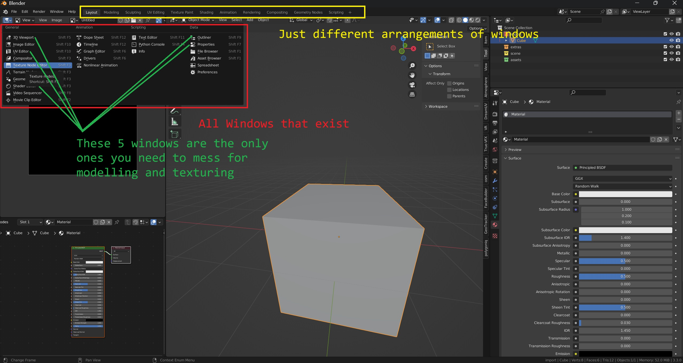The width and height of the screenshot is (683, 363).
Task: Select the extras collection in Outliner
Action: point(516,47)
